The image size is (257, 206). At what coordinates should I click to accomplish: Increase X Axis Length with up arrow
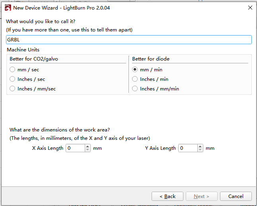88,146
